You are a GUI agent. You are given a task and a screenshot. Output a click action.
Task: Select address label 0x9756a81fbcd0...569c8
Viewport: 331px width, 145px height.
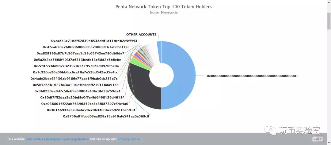point(106,116)
